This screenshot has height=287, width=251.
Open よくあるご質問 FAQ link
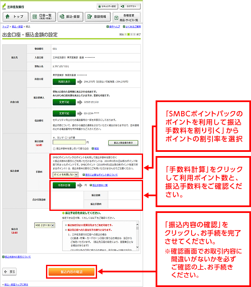[x=132, y=27]
